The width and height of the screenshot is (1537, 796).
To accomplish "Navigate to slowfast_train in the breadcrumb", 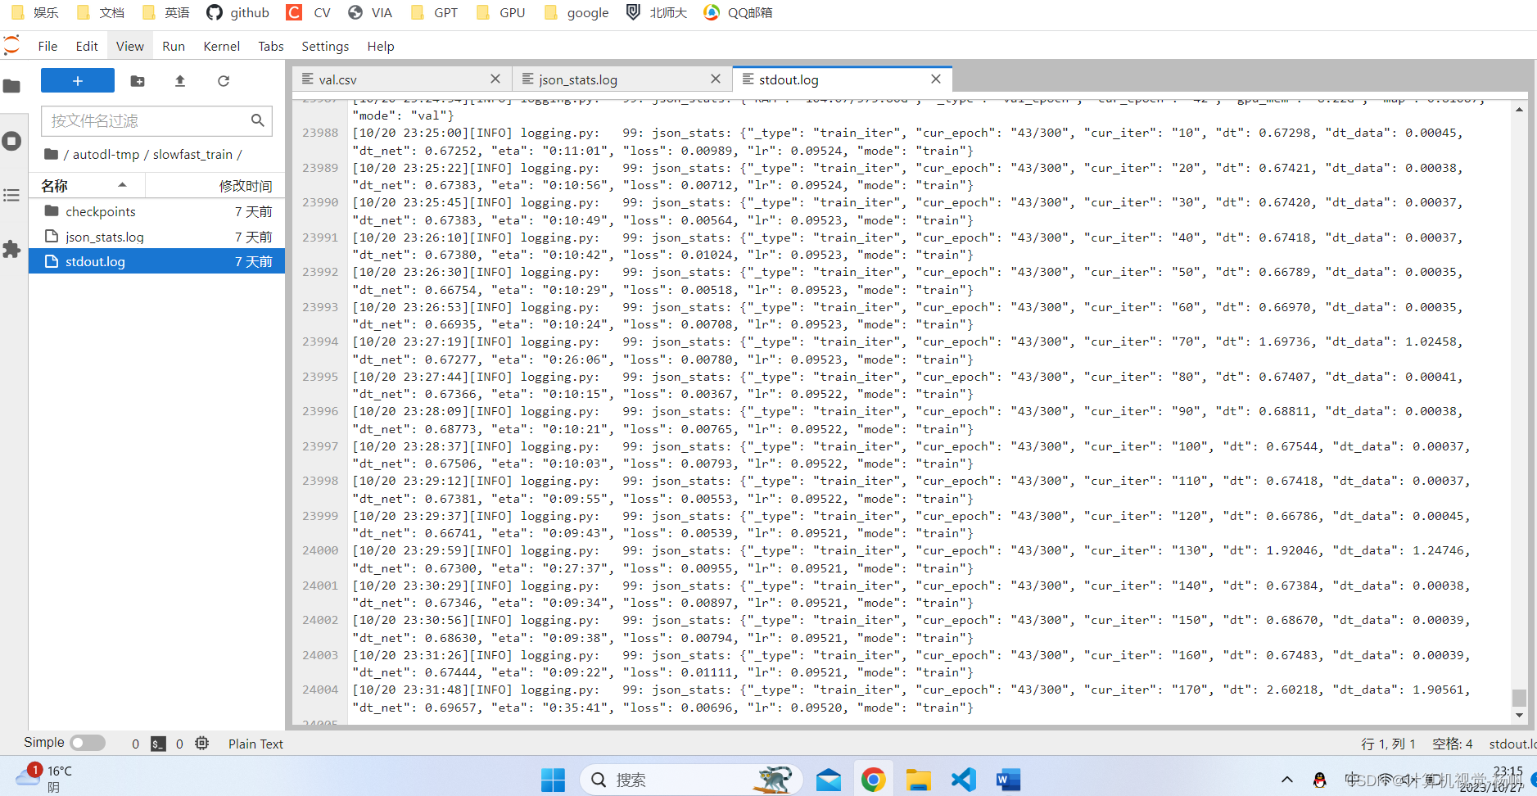I will pos(192,154).
